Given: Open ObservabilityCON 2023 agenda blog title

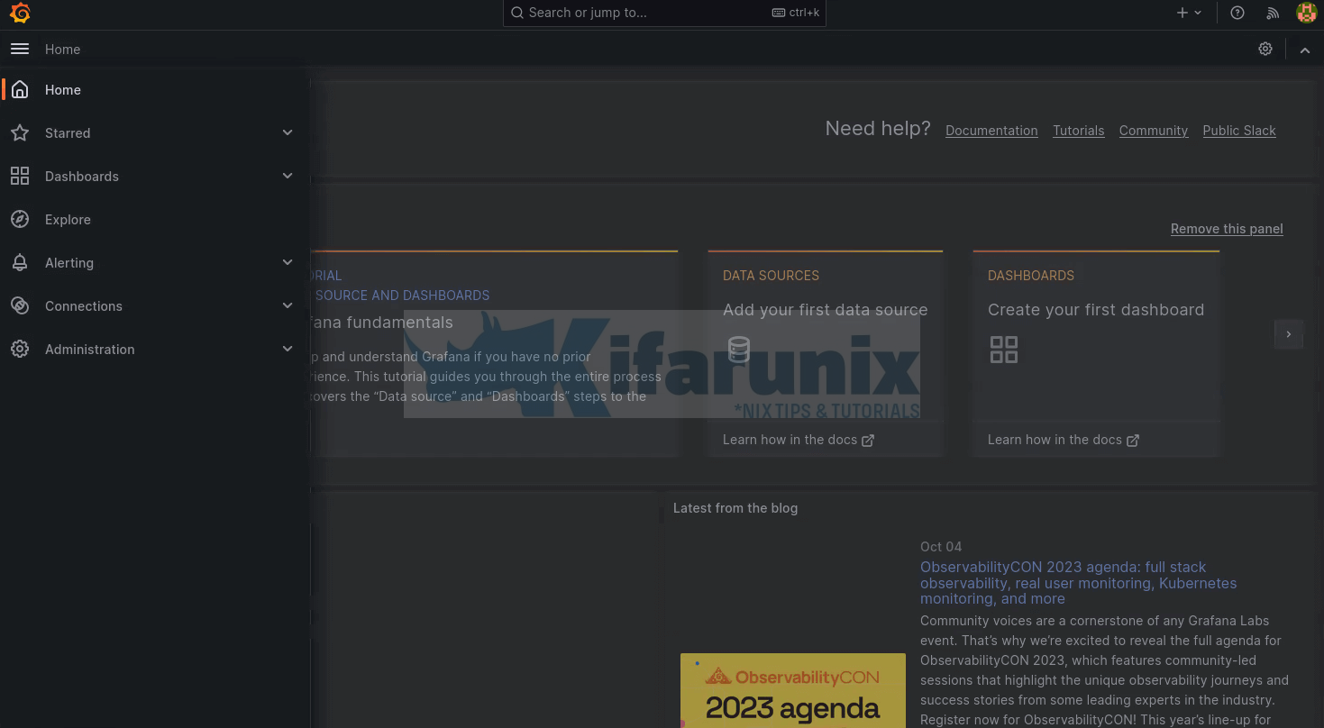Looking at the screenshot, I should point(1078,583).
